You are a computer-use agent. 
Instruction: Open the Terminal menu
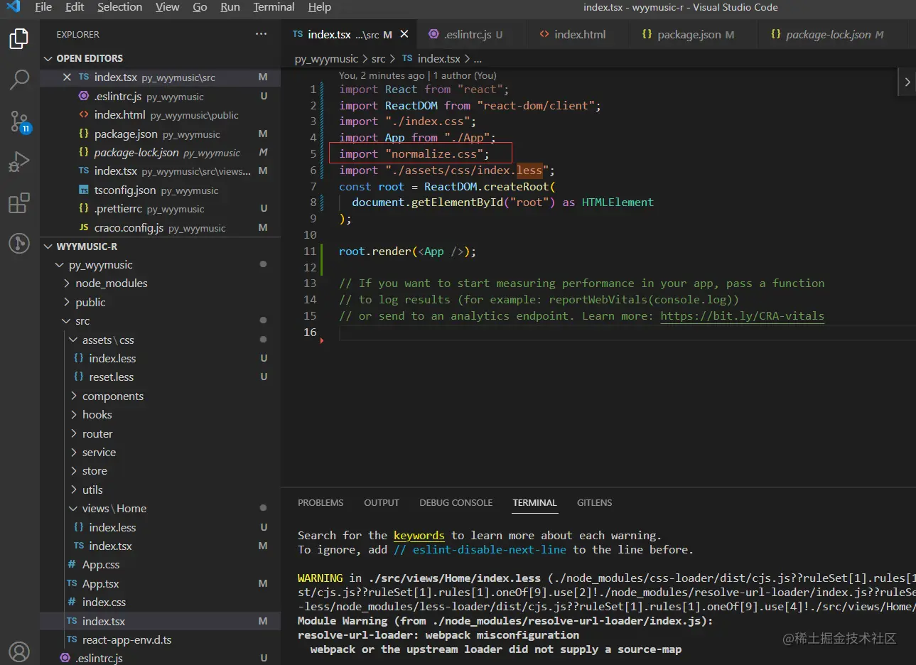274,7
